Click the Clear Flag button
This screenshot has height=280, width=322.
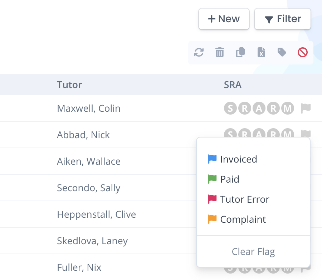[x=253, y=251]
